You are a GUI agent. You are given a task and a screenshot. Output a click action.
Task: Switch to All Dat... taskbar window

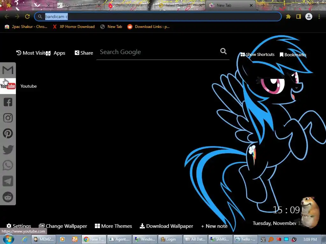pyautogui.click(x=195, y=239)
